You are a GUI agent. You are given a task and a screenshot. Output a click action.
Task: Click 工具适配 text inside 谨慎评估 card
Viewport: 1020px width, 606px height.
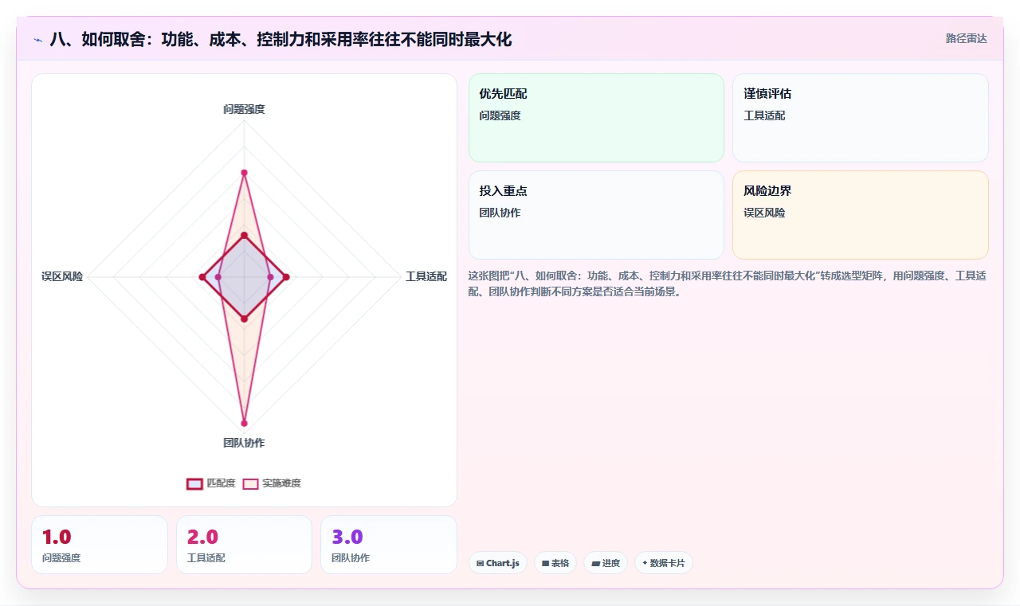point(764,115)
